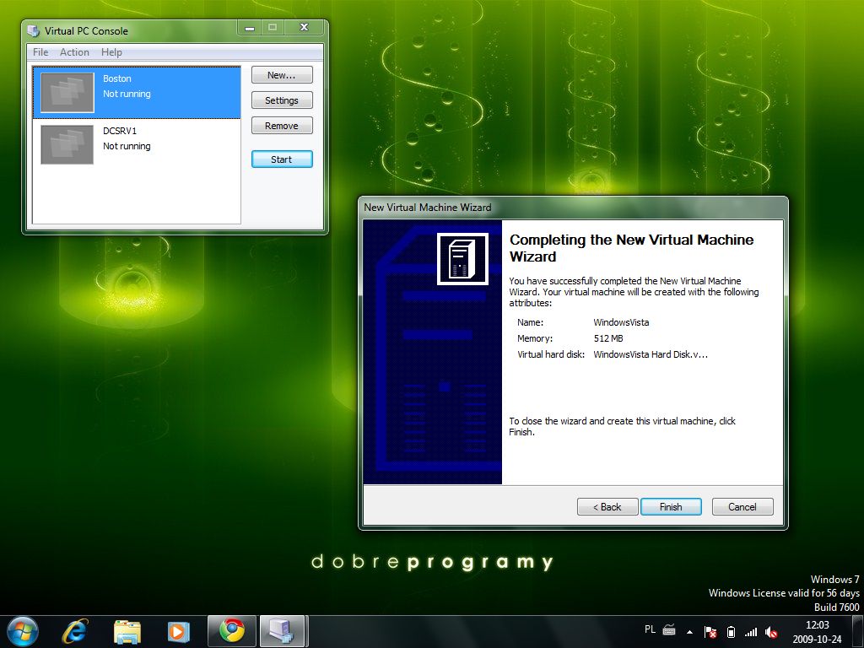The width and height of the screenshot is (864, 648).
Task: Click the Show desktop strip on the taskbar
Action: pyautogui.click(x=857, y=631)
